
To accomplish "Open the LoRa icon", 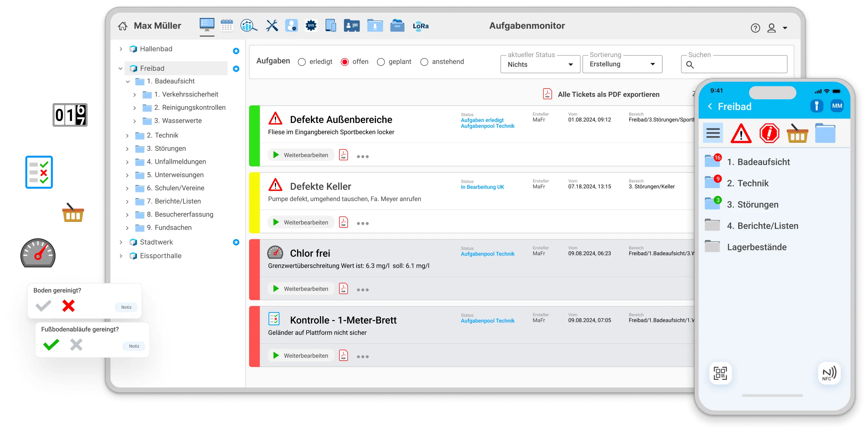I will click(421, 26).
